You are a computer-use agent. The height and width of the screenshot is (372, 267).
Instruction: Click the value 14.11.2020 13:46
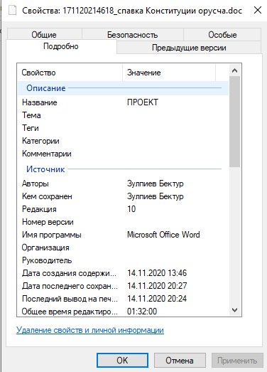point(157,273)
